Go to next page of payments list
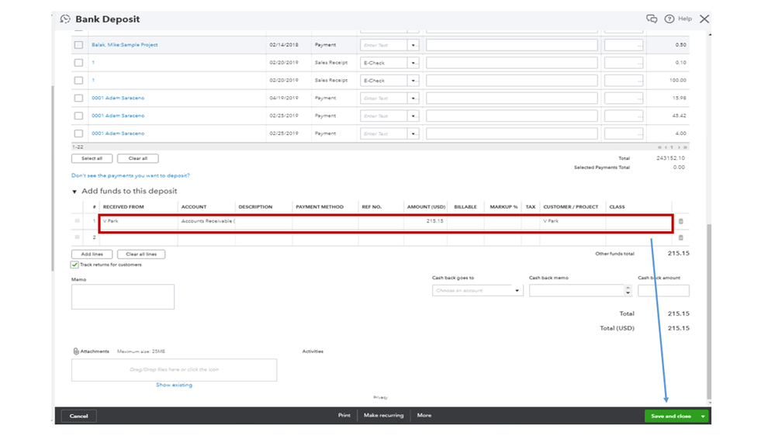775x436 pixels. (679, 147)
